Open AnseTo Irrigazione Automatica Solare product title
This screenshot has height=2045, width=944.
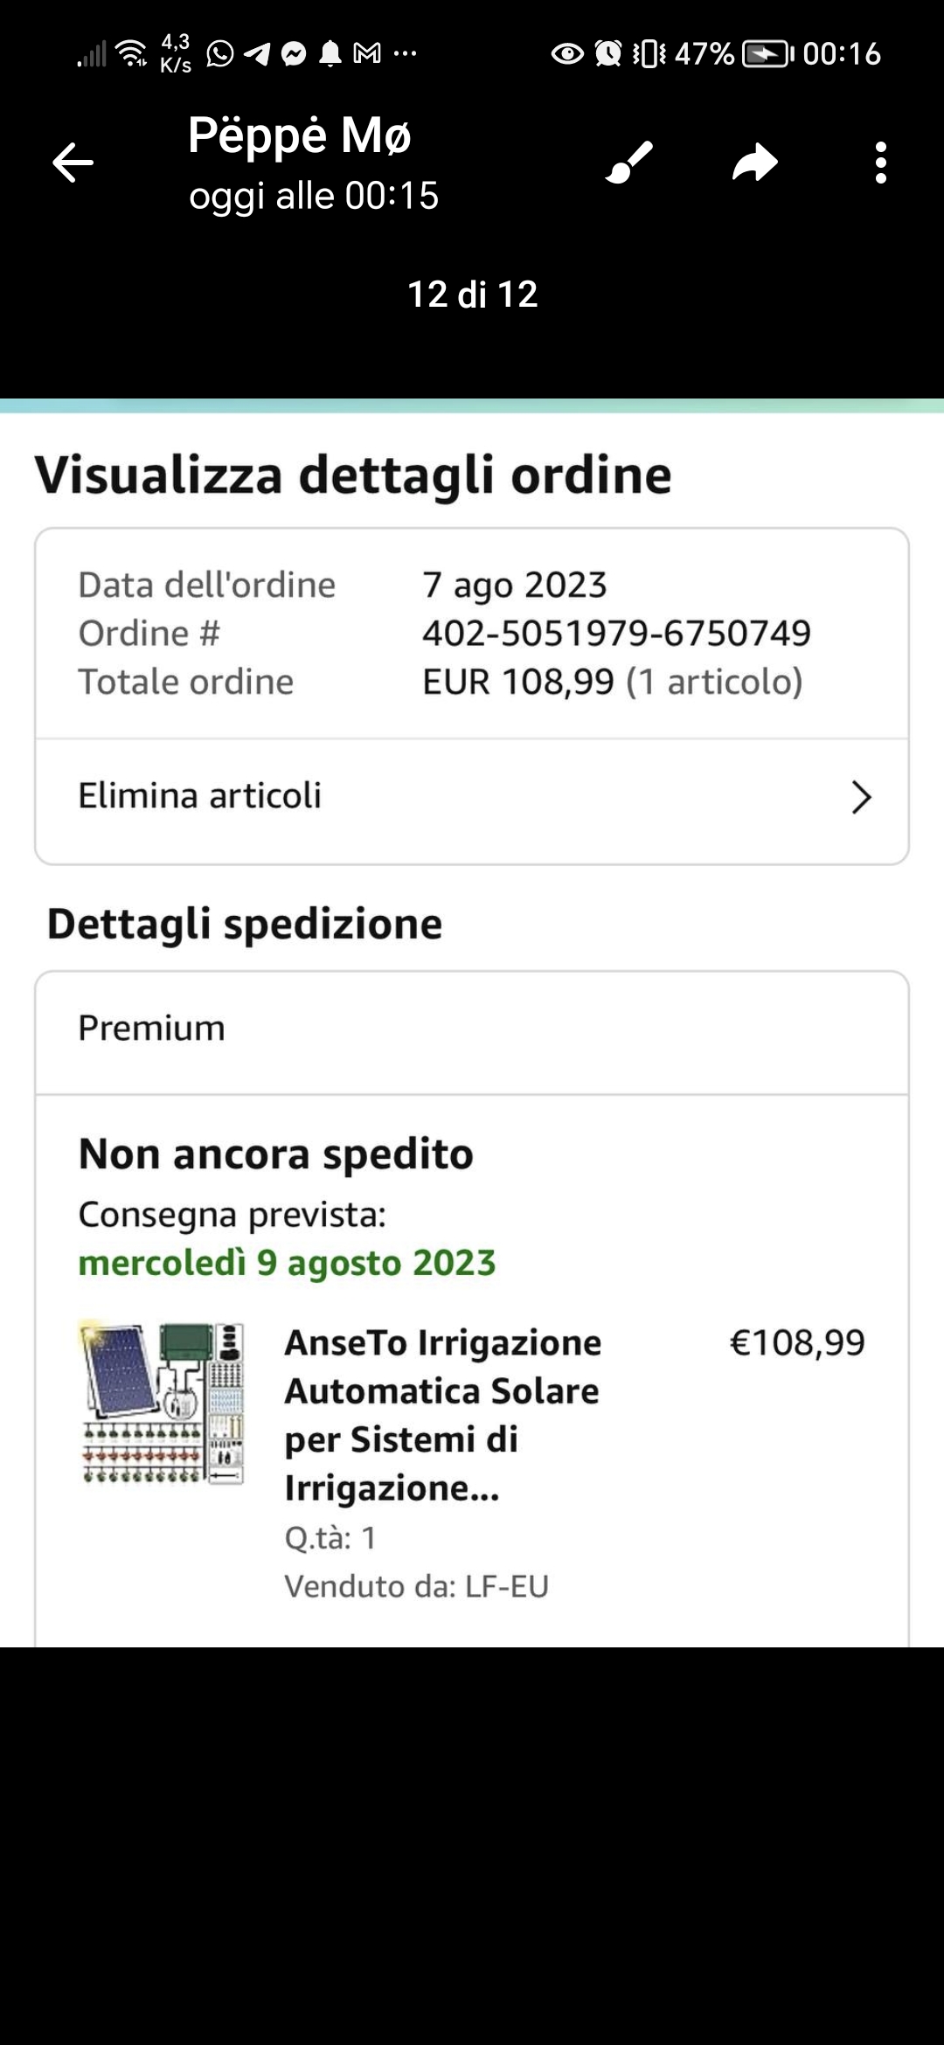pyautogui.click(x=443, y=1415)
